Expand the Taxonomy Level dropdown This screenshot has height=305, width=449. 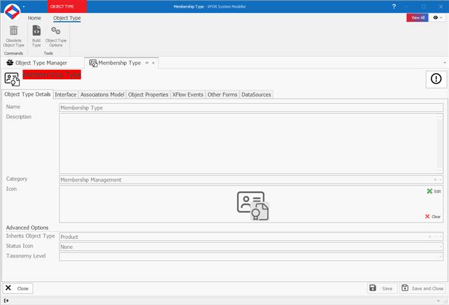coord(441,257)
